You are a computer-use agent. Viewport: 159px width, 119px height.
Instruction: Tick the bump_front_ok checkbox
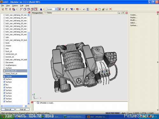[4, 74]
